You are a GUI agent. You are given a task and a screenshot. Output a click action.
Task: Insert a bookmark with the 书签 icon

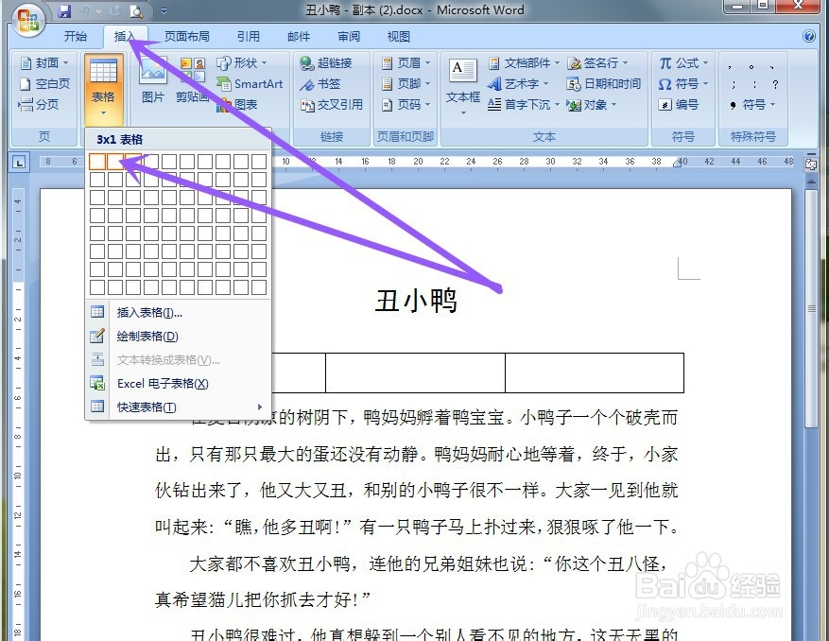(324, 83)
